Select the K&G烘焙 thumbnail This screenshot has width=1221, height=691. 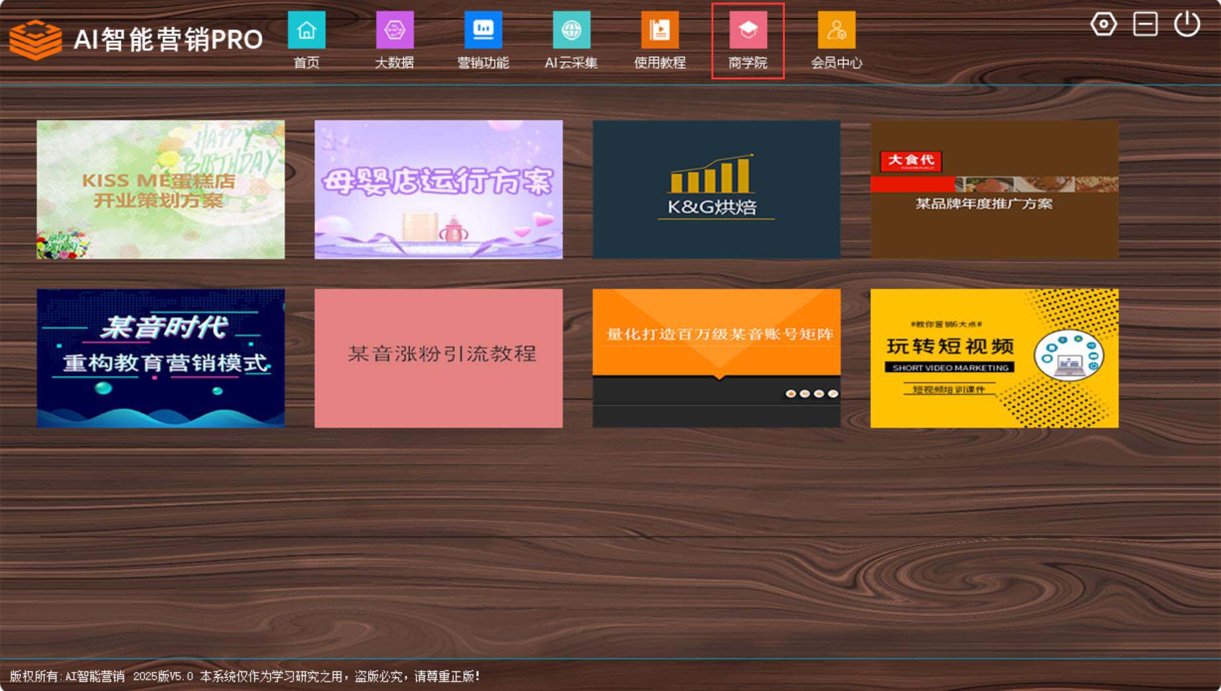coord(717,189)
